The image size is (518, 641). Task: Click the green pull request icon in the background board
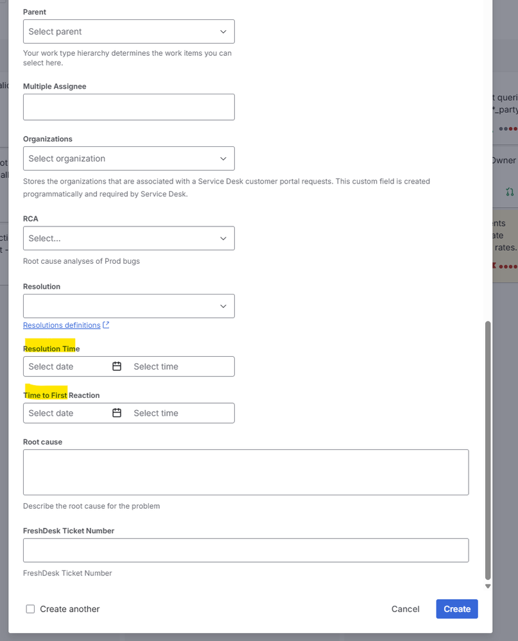510,192
